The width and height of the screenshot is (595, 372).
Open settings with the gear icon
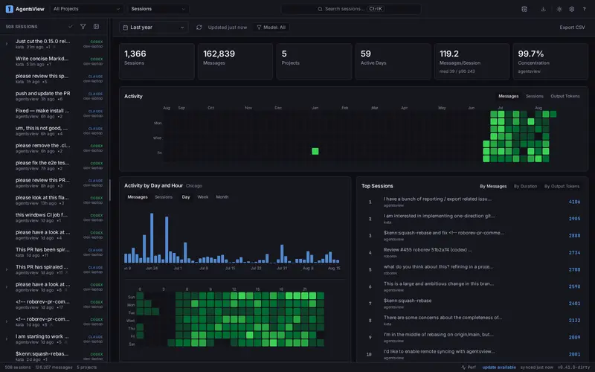[572, 9]
